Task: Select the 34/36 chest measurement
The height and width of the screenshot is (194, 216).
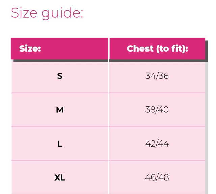Action: pyautogui.click(x=157, y=76)
